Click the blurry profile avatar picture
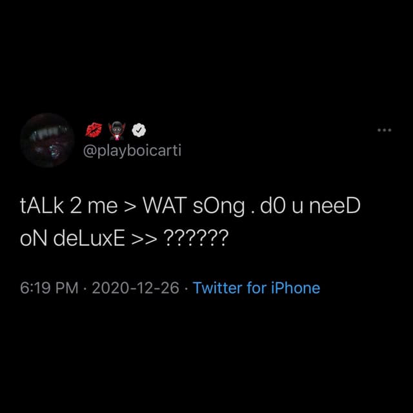Screen dimensions: 413x413 [48, 141]
